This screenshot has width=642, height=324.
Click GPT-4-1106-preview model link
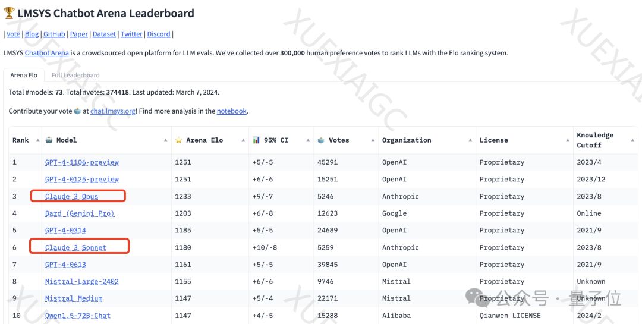(x=82, y=162)
